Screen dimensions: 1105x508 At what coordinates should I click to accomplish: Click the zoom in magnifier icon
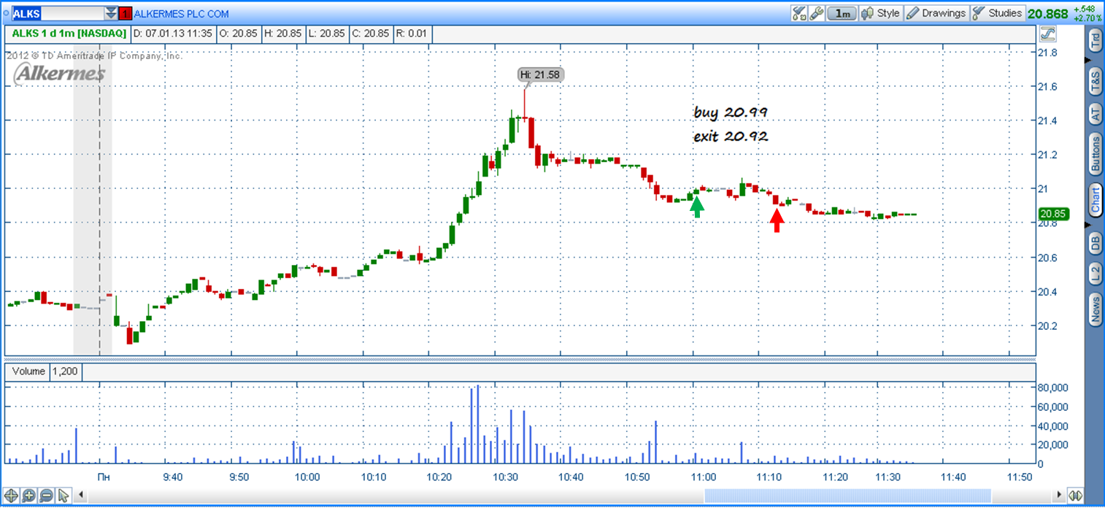[29, 495]
